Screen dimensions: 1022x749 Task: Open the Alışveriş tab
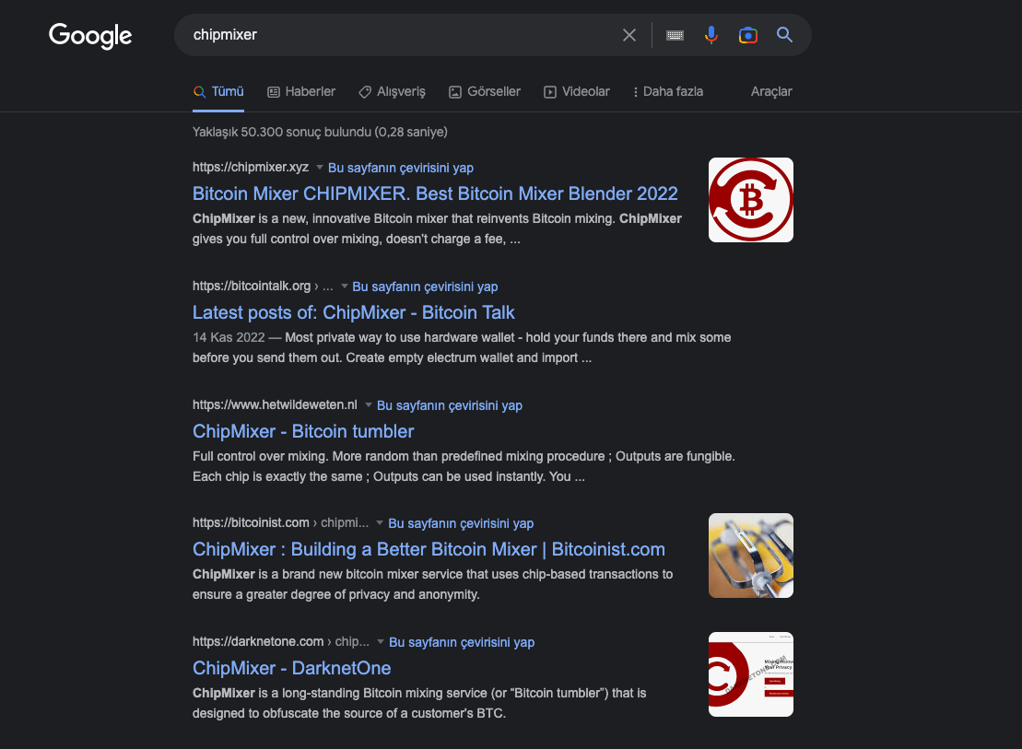pos(392,92)
